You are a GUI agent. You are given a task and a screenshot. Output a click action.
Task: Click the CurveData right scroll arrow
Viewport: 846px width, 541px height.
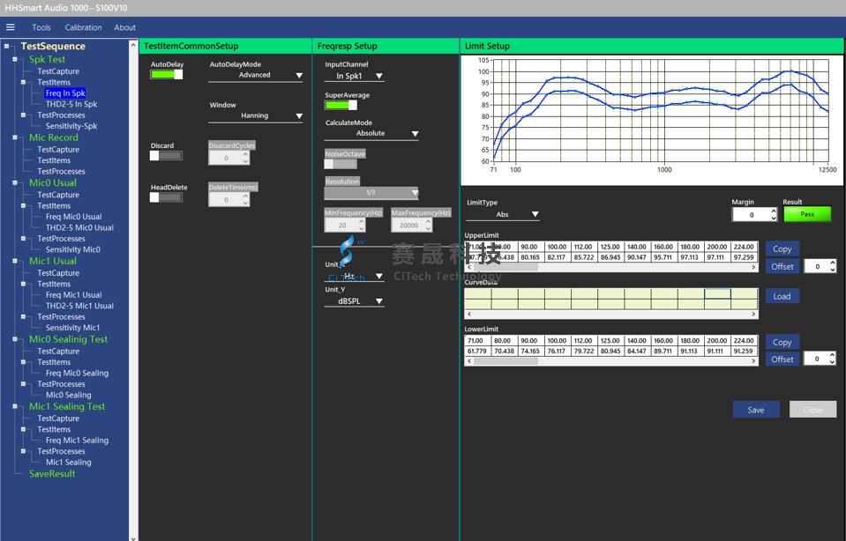coord(753,315)
